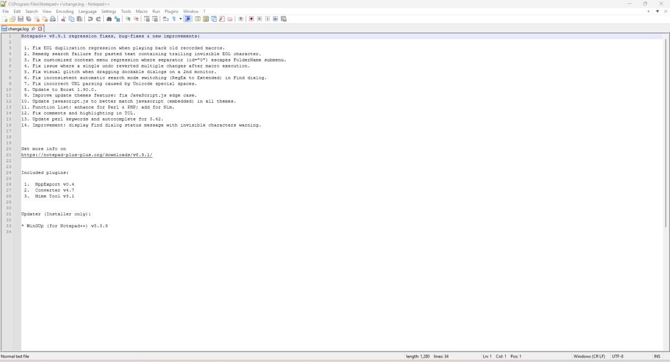Click the text "Updater (Installer only):"

pyautogui.click(x=56, y=214)
